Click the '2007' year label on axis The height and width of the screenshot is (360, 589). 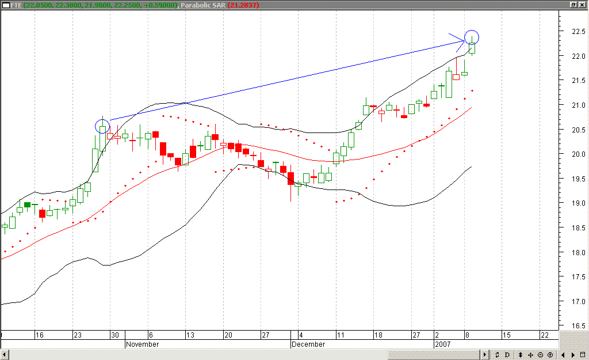point(442,344)
